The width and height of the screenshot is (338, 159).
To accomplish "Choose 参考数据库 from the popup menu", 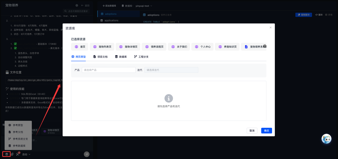I will tap(18, 146).
